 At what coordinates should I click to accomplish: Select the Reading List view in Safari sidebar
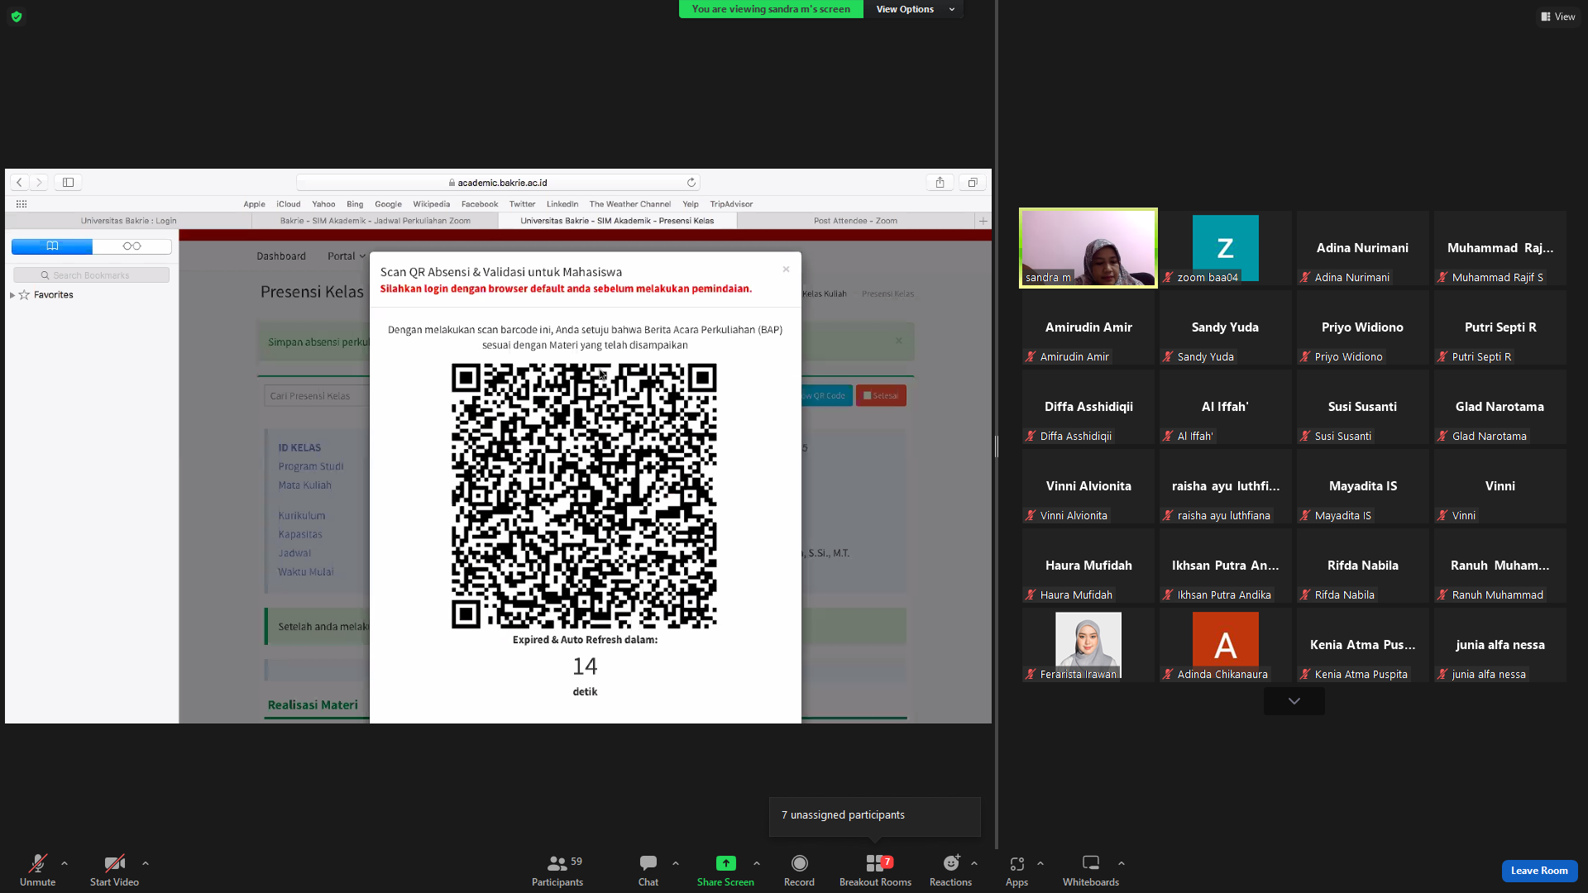[132, 246]
